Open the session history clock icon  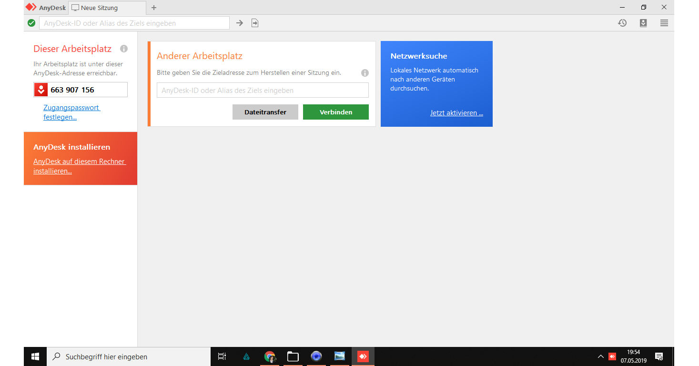[x=622, y=23]
